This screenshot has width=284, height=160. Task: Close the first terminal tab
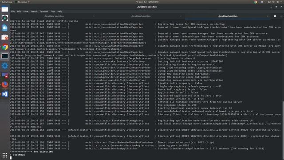click(94, 16)
